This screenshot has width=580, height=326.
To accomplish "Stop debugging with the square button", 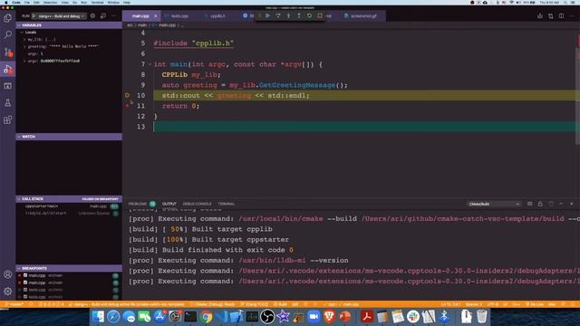I will pyautogui.click(x=320, y=16).
